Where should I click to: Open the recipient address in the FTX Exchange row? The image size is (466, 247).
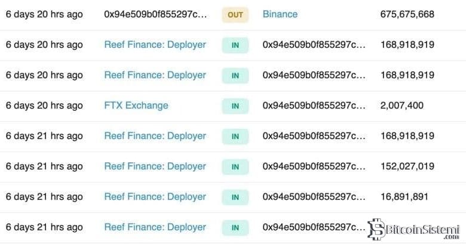(314, 106)
